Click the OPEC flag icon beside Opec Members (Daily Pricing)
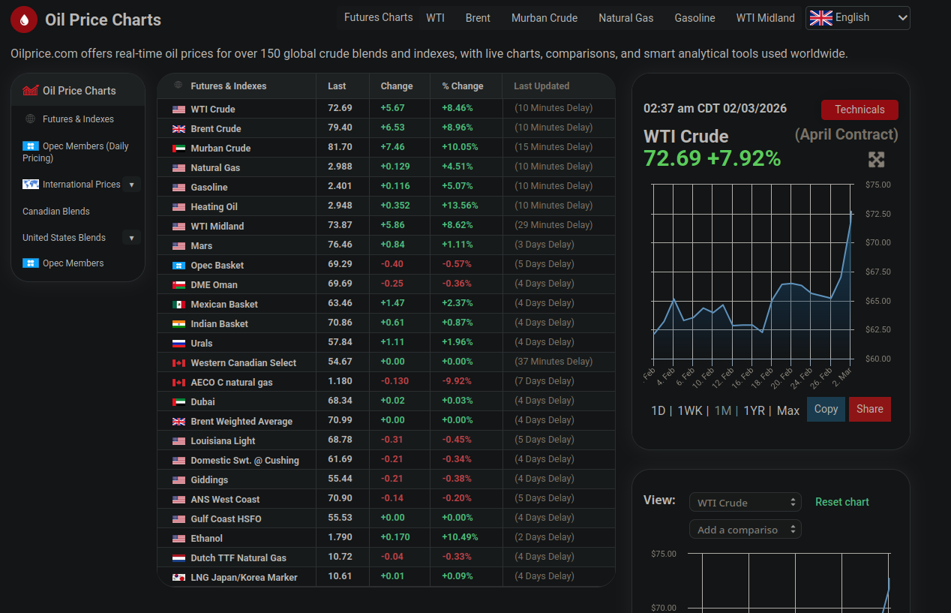The image size is (951, 613). pos(30,146)
